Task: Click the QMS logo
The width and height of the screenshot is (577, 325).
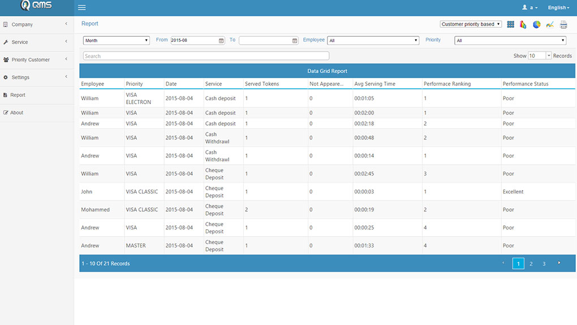Action: [x=36, y=5]
